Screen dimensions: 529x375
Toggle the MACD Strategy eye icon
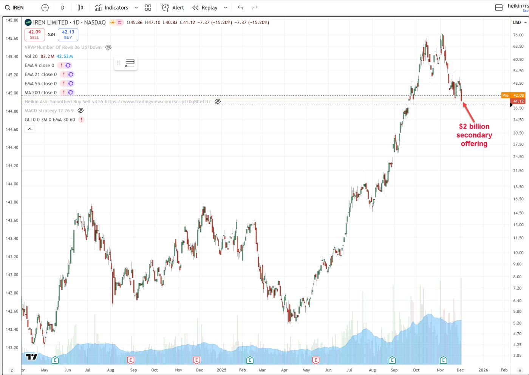pos(80,110)
